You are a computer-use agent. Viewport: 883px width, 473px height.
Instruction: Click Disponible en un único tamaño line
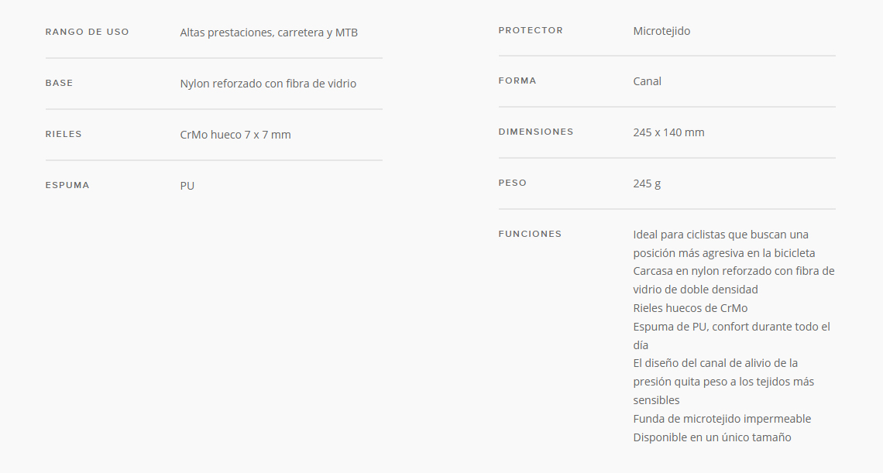tap(712, 437)
